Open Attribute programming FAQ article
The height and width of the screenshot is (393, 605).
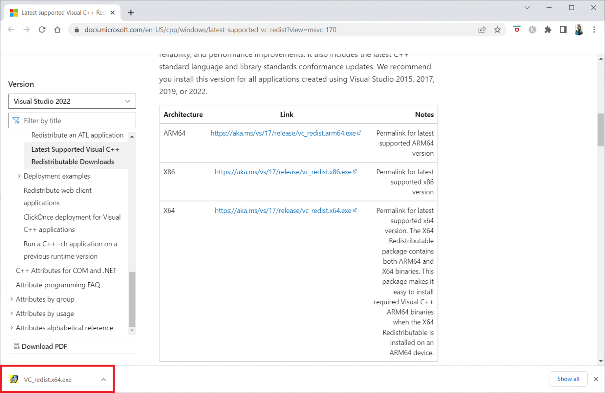pos(58,285)
